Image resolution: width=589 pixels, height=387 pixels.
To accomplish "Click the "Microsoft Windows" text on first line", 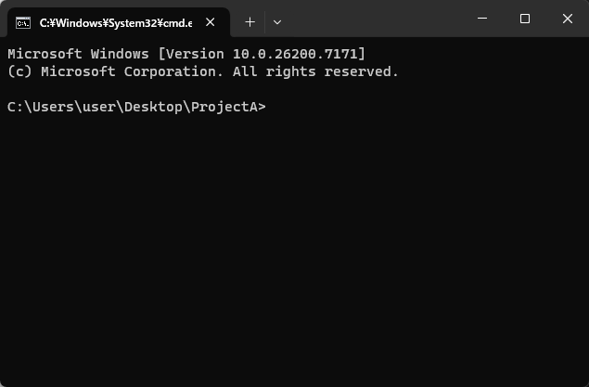I will point(77,54).
